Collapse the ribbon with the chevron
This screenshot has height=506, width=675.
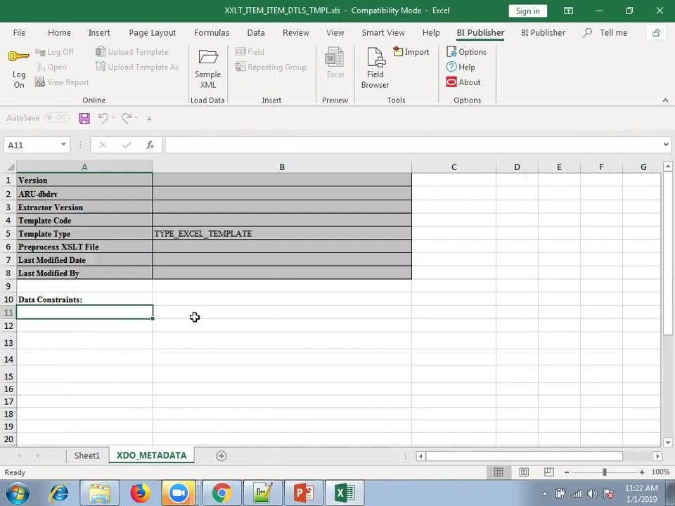[666, 100]
